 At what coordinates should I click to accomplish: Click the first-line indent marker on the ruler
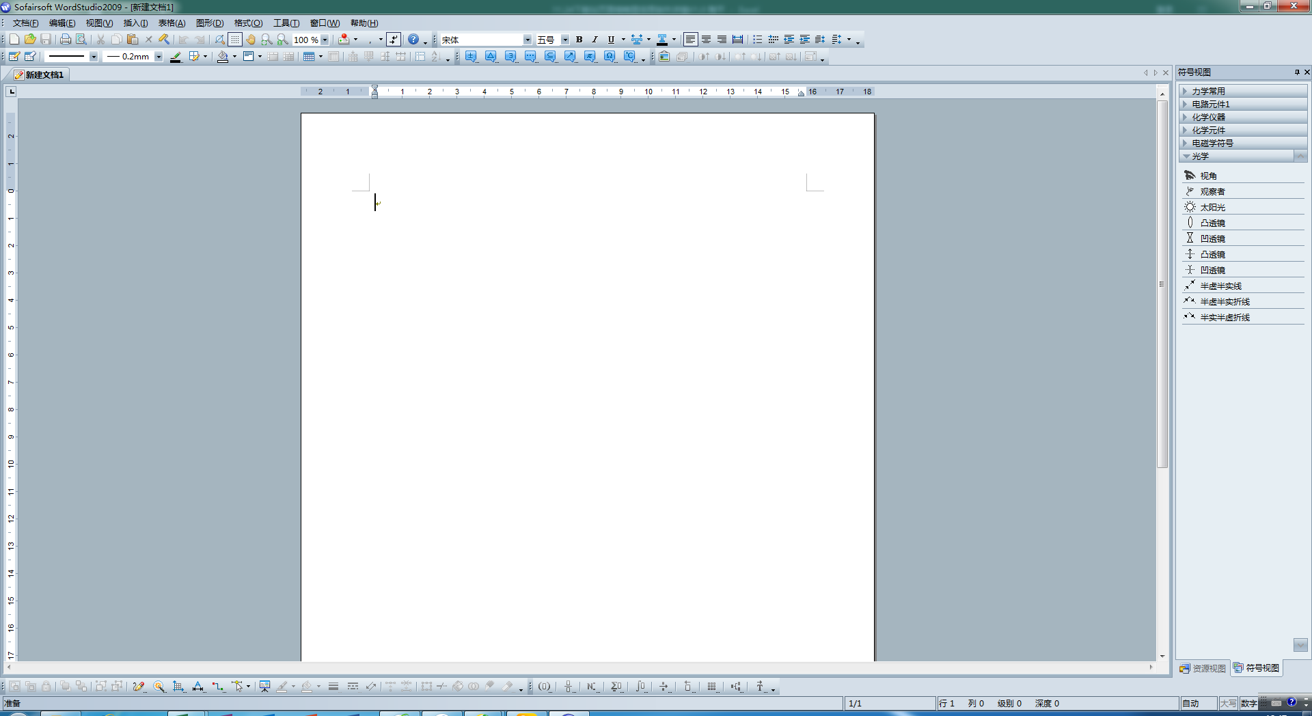(x=374, y=88)
